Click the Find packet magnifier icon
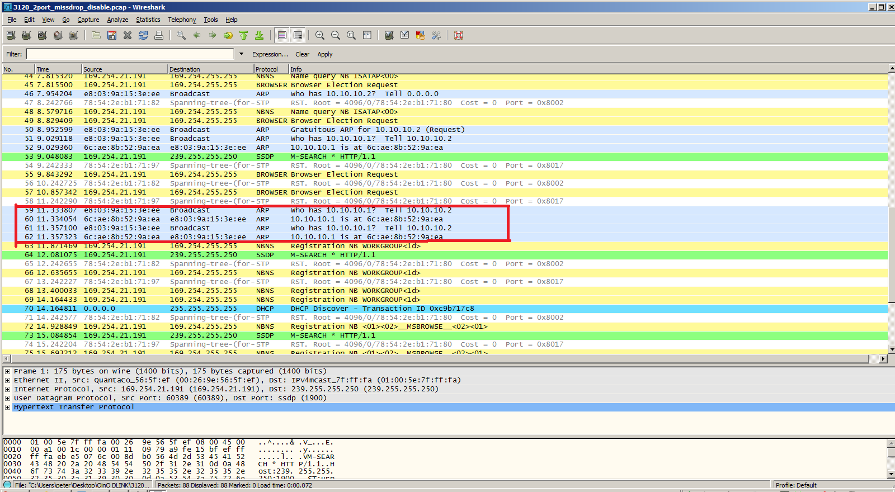The height and width of the screenshot is (492, 895). (181, 35)
